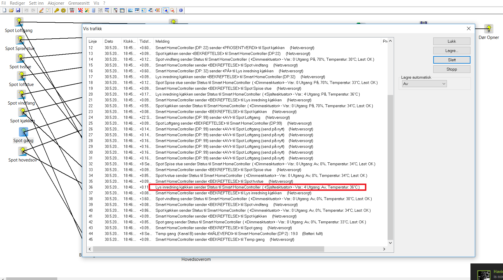Select the pencil edit tool icon
Viewport: 503px width, 280px height.
coord(41,10)
